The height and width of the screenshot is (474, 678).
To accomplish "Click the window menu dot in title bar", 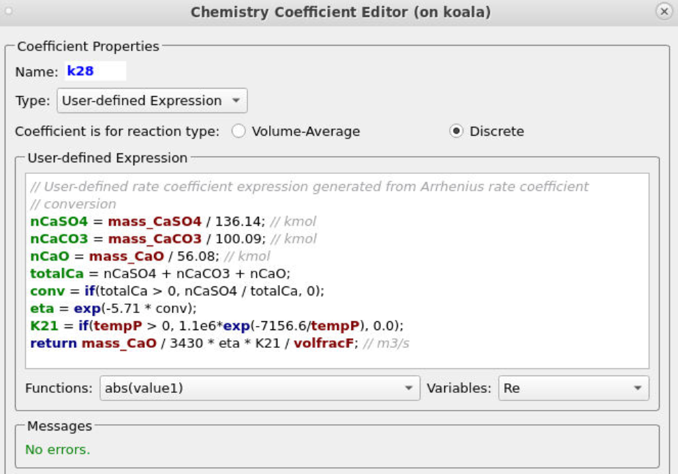I will tap(9, 12).
